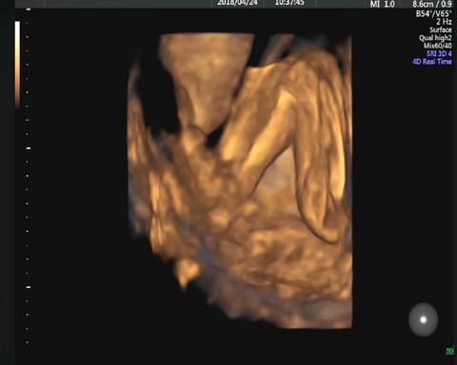Click the bright dot inside the light sphere
Image resolution: width=457 pixels, height=365 pixels.
pos(423,319)
